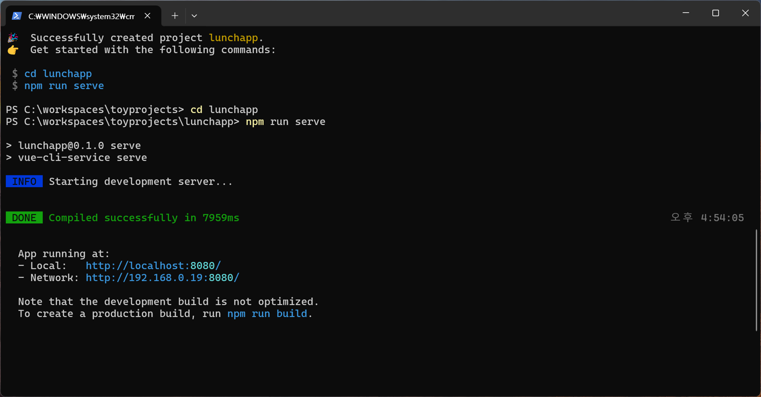This screenshot has width=761, height=397.
Task: Click the blue '$ cd lunchapp' suggestion line
Action: tap(52, 73)
